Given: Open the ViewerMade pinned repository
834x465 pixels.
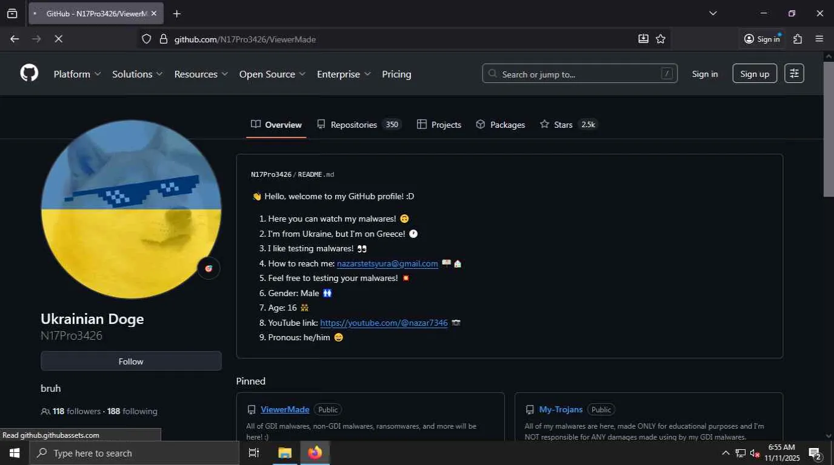Looking at the screenshot, I should (285, 409).
